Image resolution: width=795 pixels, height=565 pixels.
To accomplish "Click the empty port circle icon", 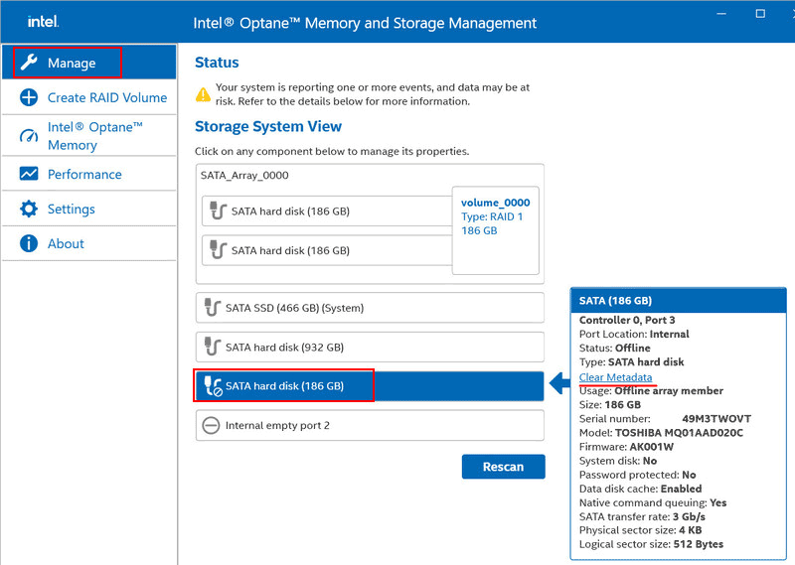I will (211, 425).
